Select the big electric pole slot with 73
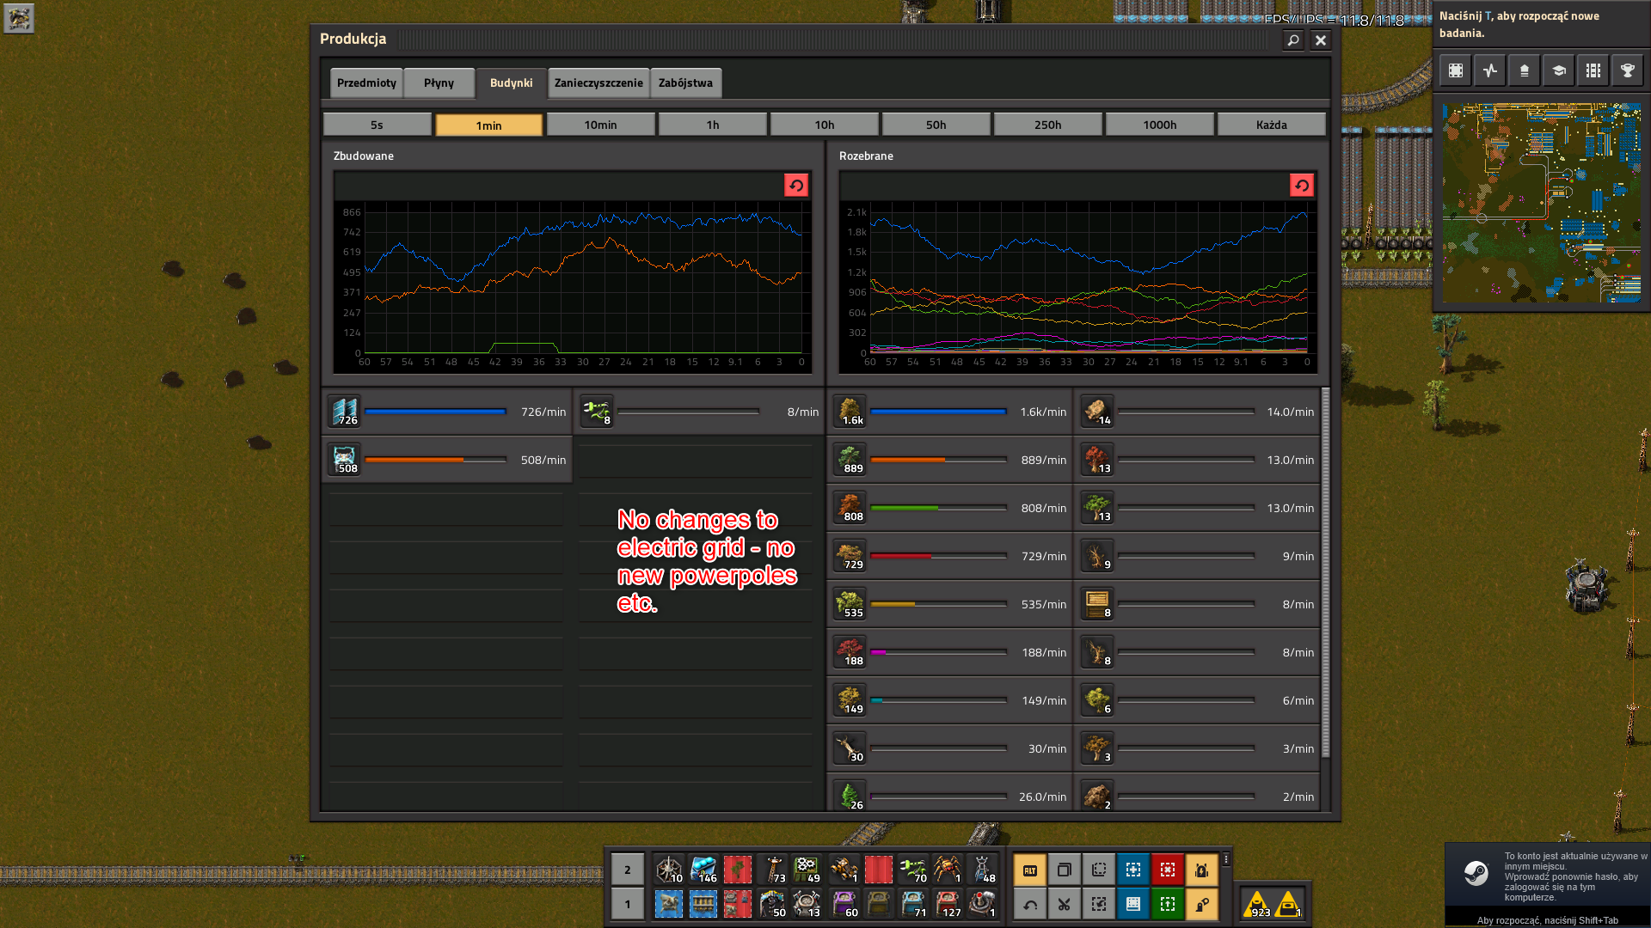The width and height of the screenshot is (1651, 928). pyautogui.click(x=772, y=870)
